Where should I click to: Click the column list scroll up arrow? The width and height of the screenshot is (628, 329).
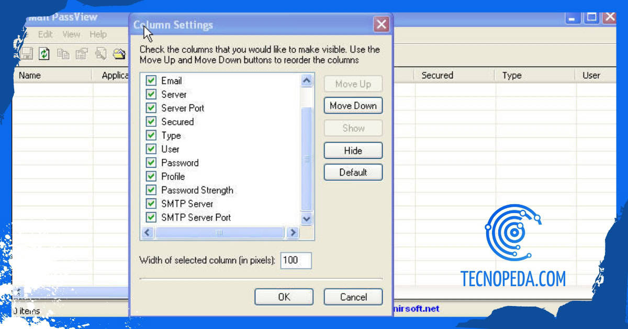(307, 80)
